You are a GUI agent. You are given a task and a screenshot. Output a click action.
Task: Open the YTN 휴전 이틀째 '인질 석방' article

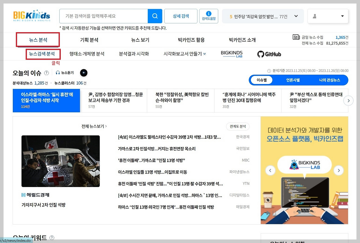(x=170, y=184)
